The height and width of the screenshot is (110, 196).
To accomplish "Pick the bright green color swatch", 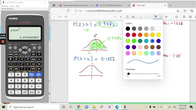I will (x=134, y=41).
